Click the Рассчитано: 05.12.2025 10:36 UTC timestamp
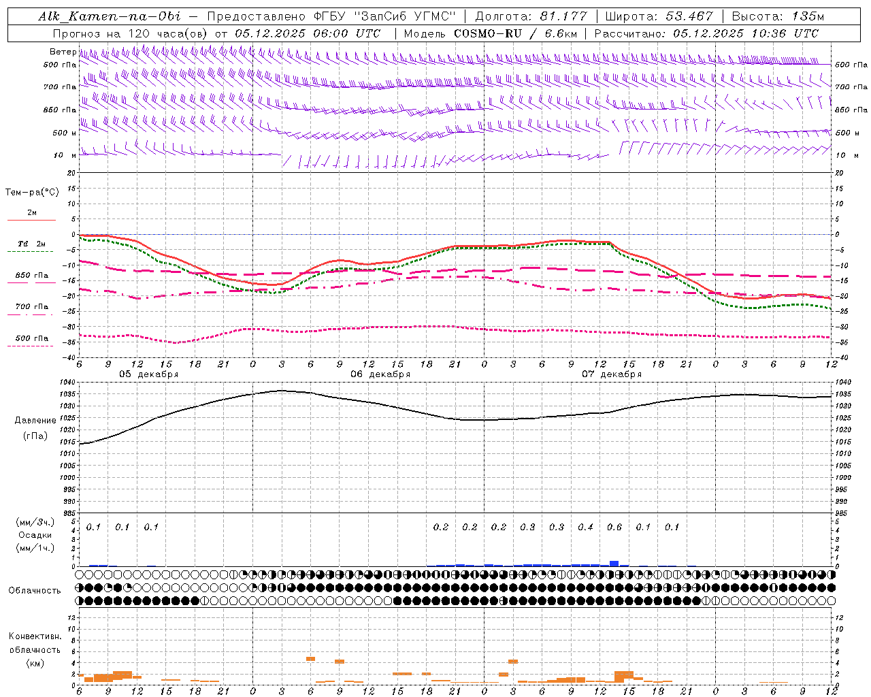The image size is (871, 697). [706, 33]
